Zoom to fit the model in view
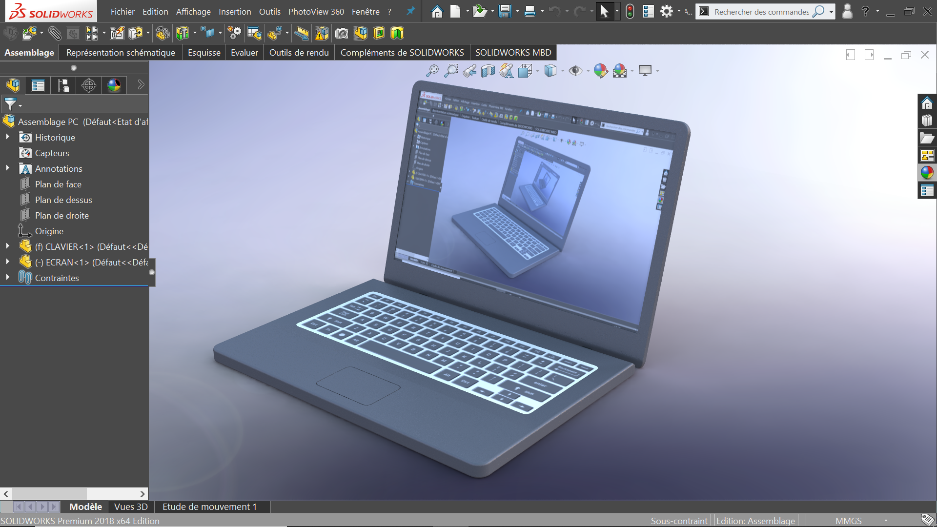Screen dimensions: 937x527 point(432,71)
